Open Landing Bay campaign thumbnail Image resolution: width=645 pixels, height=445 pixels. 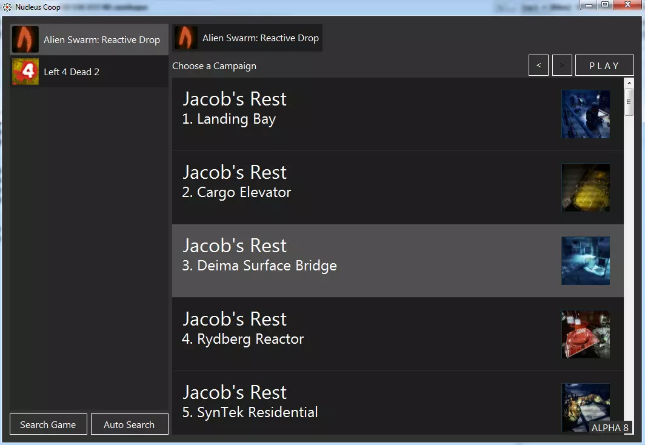[586, 115]
